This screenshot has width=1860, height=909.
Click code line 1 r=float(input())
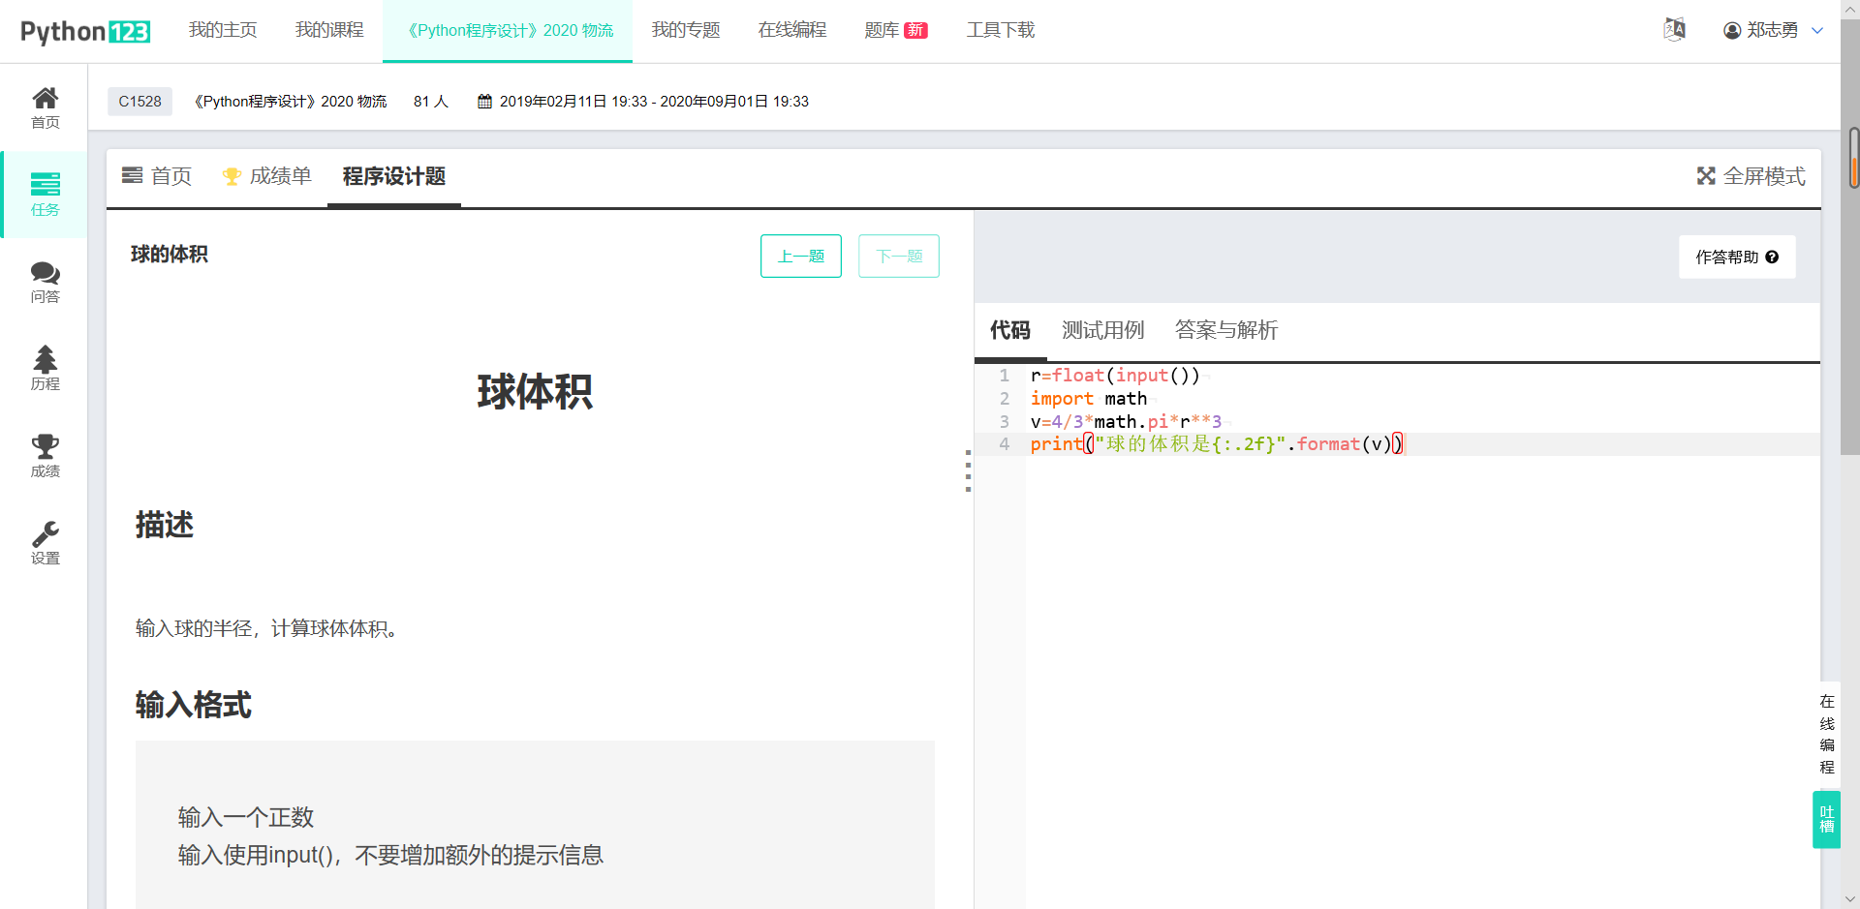tap(1115, 376)
